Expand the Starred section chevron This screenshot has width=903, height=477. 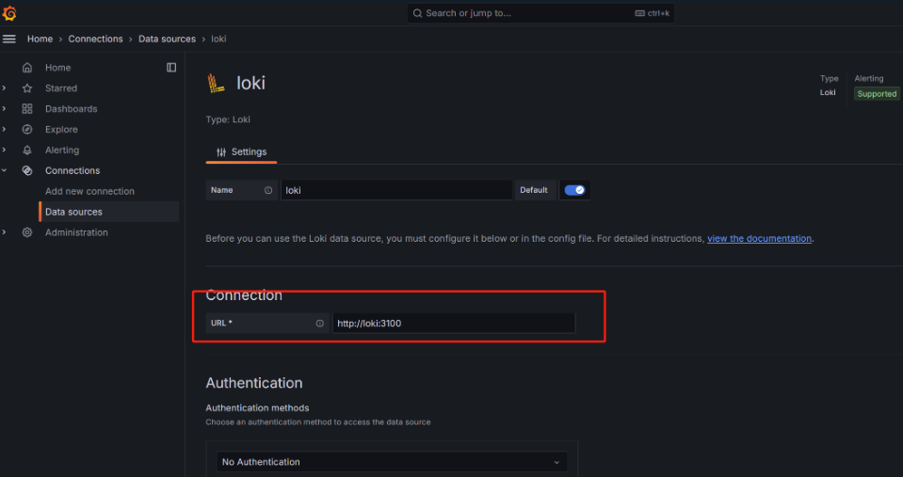5,88
